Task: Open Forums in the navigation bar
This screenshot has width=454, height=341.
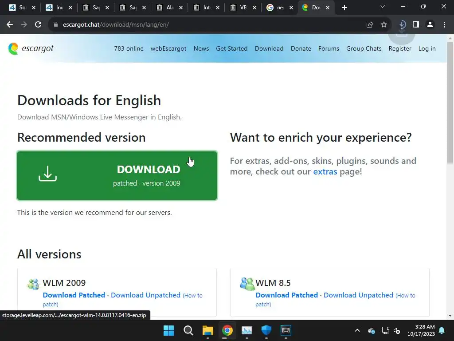Action: pos(329,48)
